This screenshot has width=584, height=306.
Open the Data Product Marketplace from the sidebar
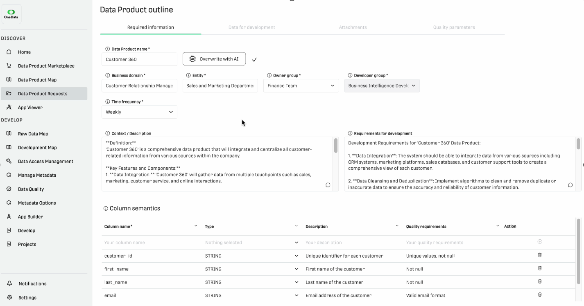45,65
